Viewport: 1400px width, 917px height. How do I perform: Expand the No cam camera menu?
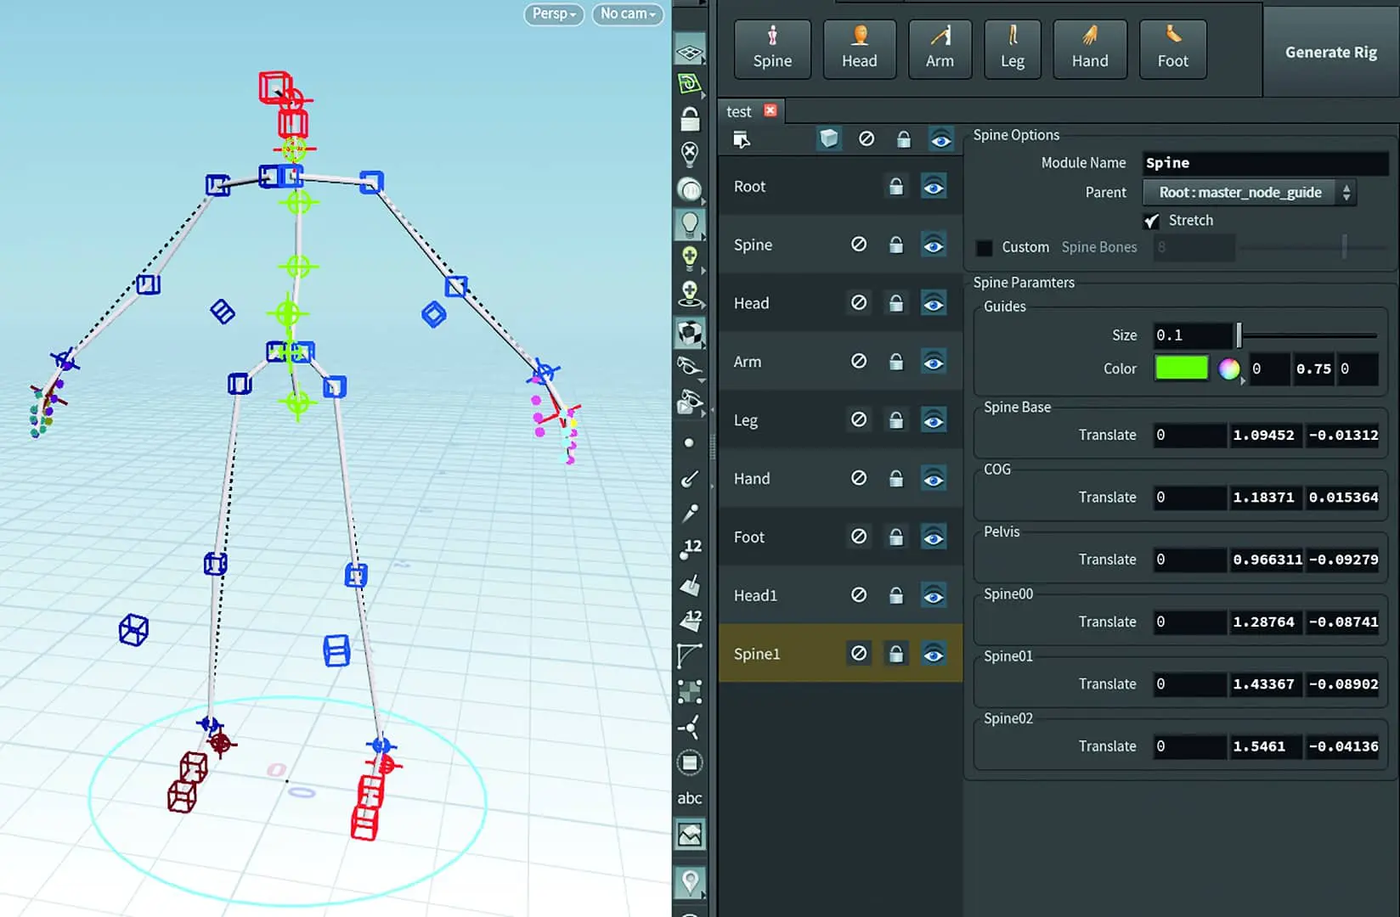(x=627, y=14)
